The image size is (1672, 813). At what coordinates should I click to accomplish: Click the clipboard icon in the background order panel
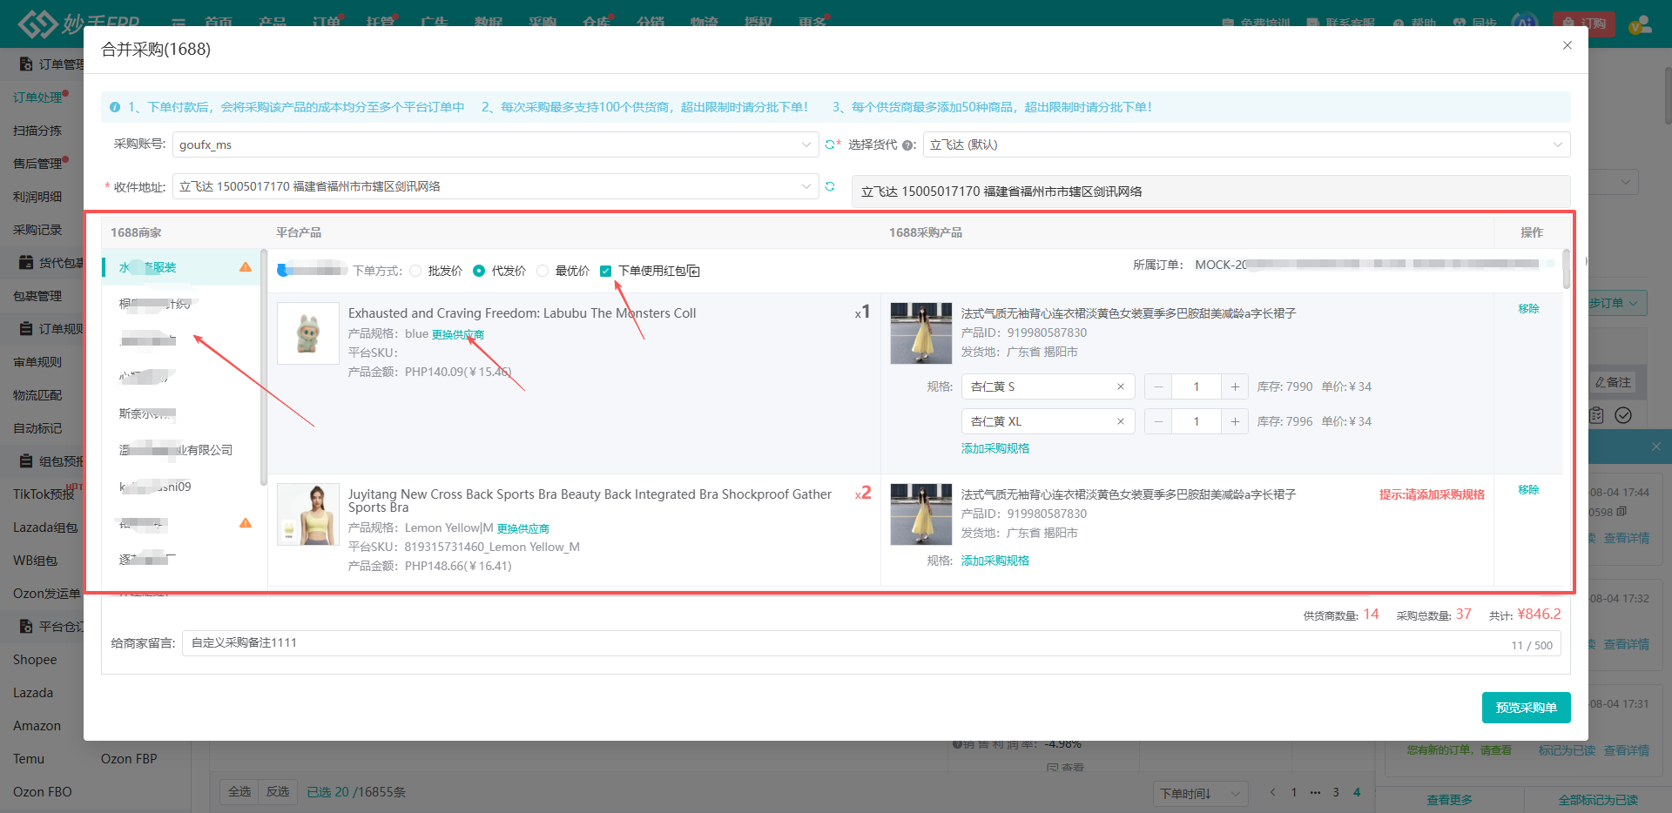point(1596,415)
